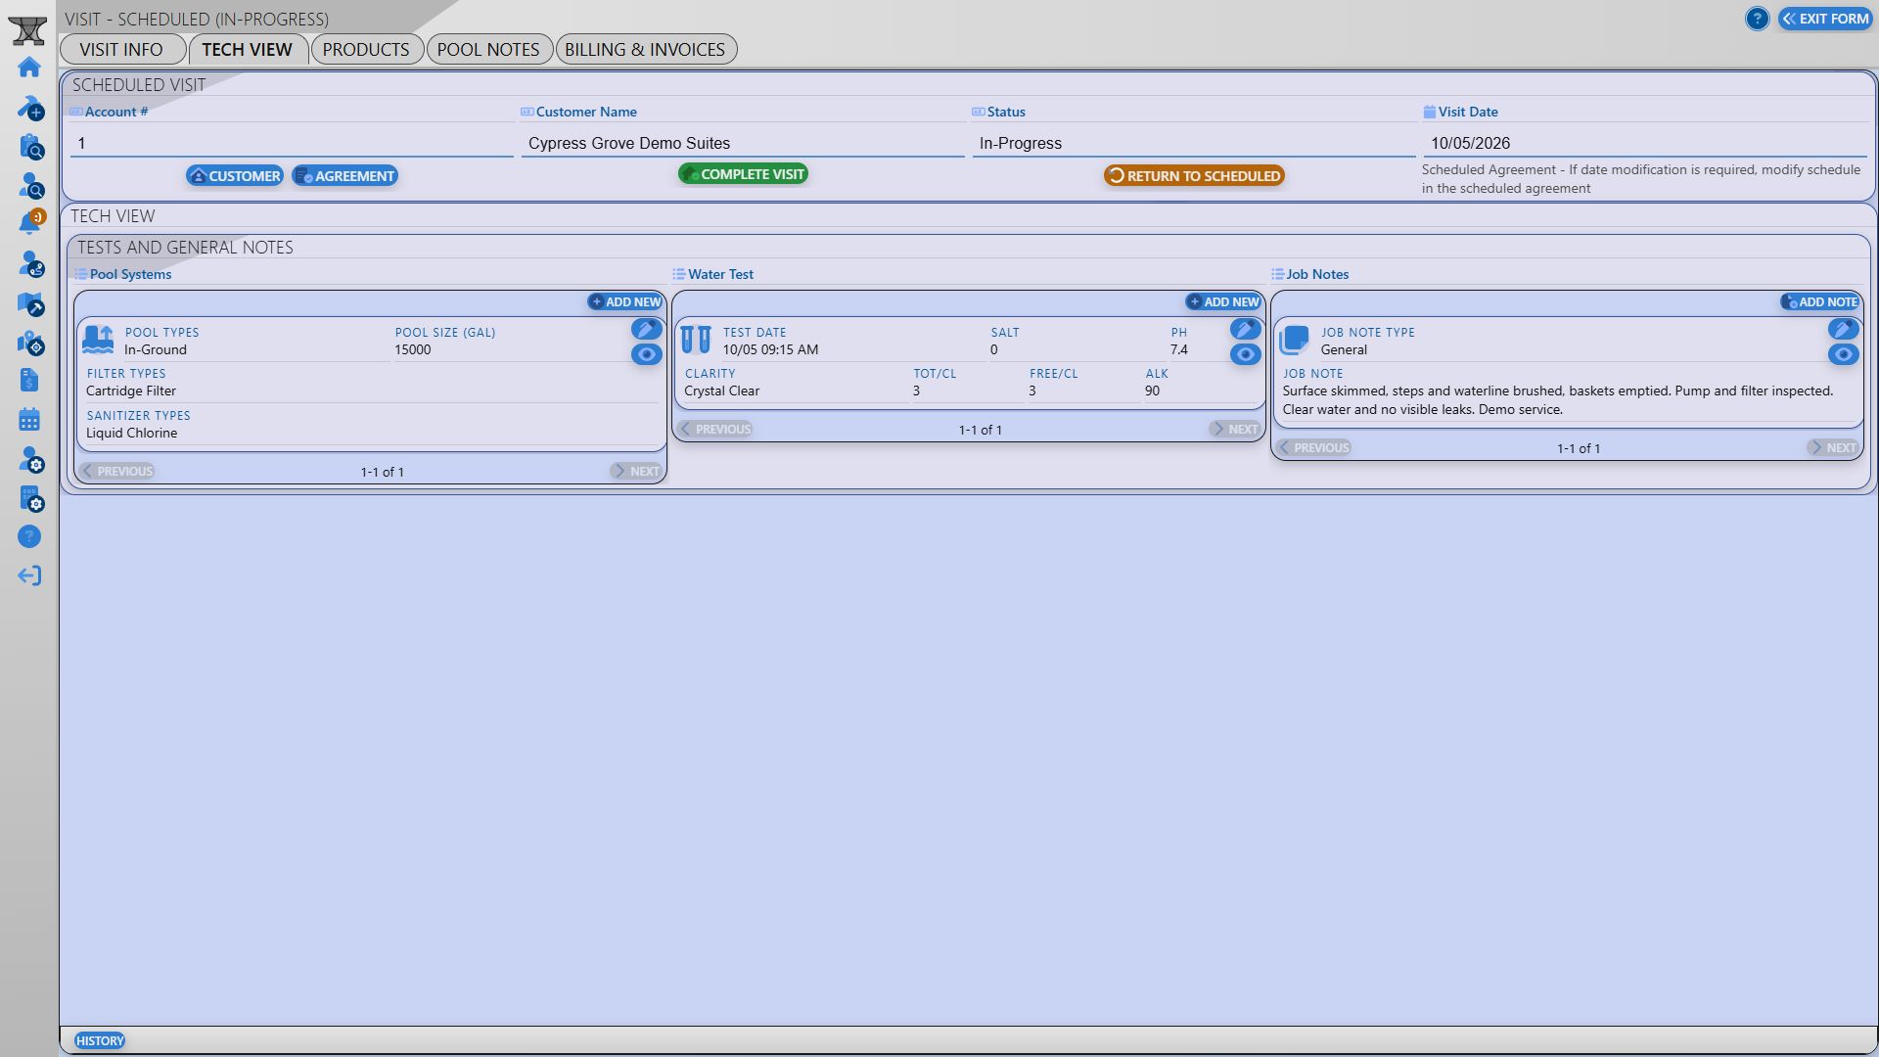Image resolution: width=1879 pixels, height=1057 pixels.
Task: Open the Products tab
Action: pos(366,49)
